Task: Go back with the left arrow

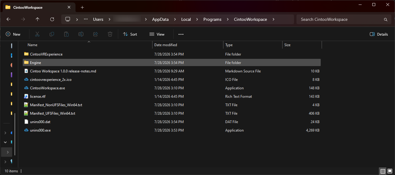Action: point(8,19)
